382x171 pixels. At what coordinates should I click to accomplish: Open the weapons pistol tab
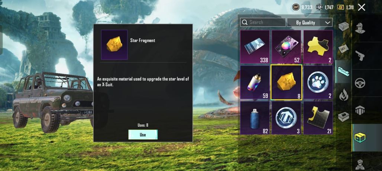pyautogui.click(x=360, y=55)
